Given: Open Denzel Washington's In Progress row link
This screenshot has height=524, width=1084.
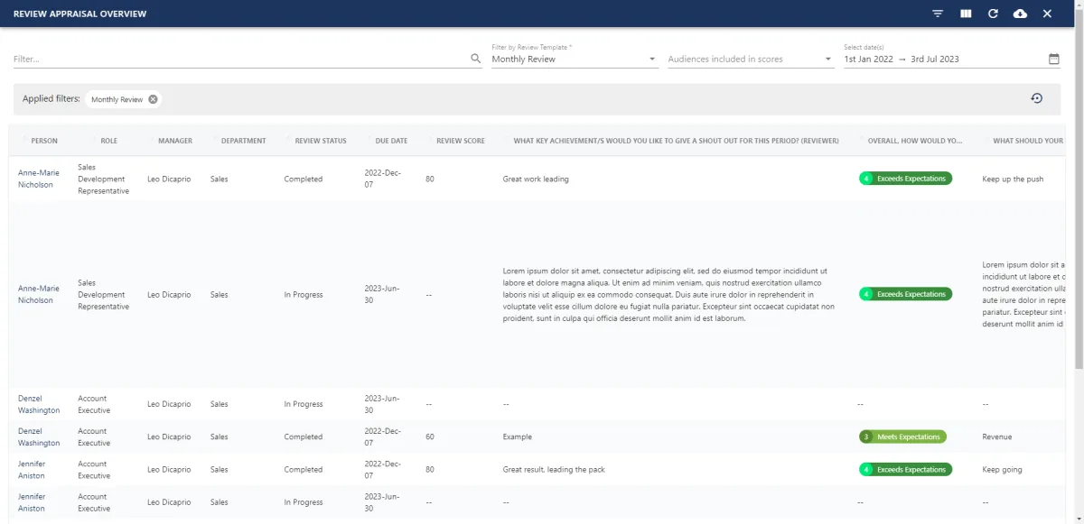Looking at the screenshot, I should [39, 404].
